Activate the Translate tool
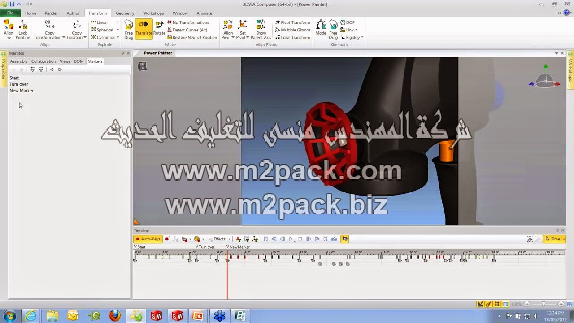 click(143, 29)
